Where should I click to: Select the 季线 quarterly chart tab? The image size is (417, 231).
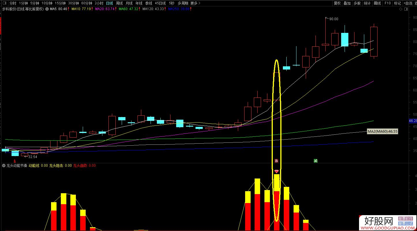tap(149, 3)
